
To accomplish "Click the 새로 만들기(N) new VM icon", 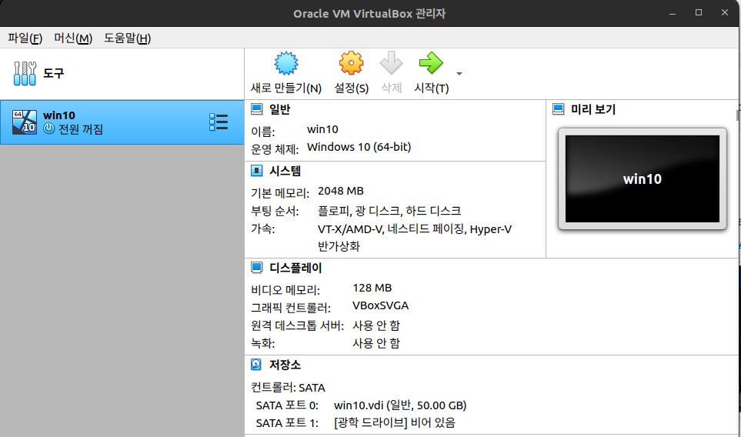I will pos(286,63).
